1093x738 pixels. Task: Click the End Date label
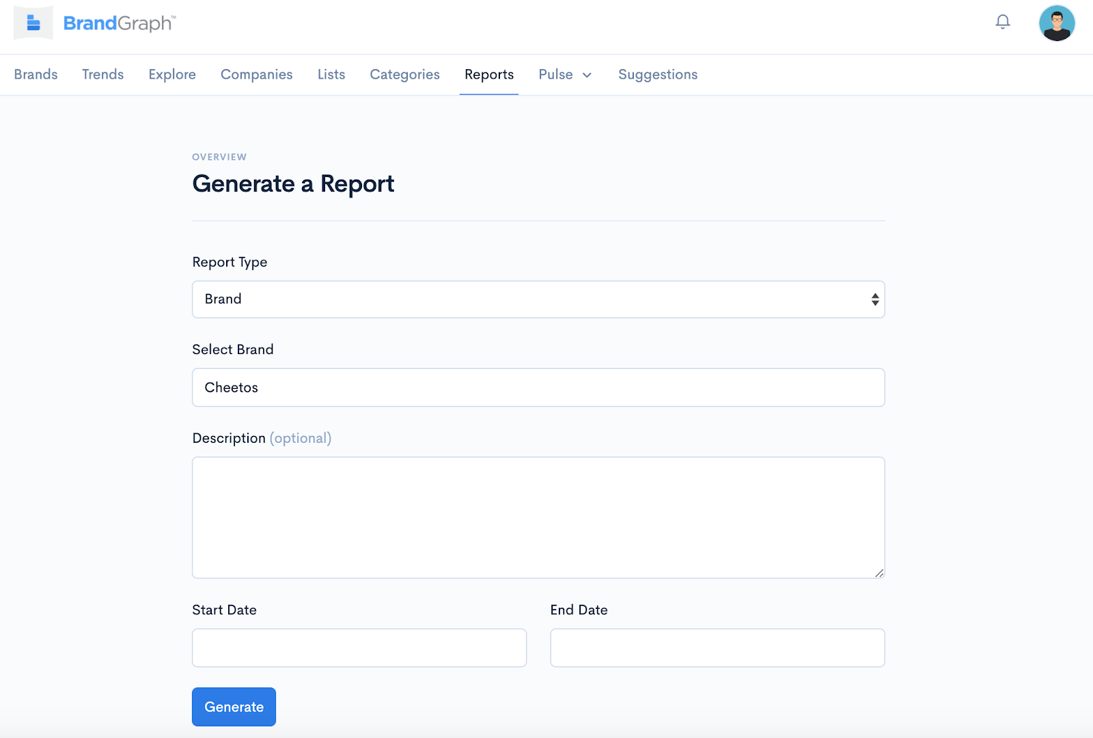pyautogui.click(x=579, y=610)
